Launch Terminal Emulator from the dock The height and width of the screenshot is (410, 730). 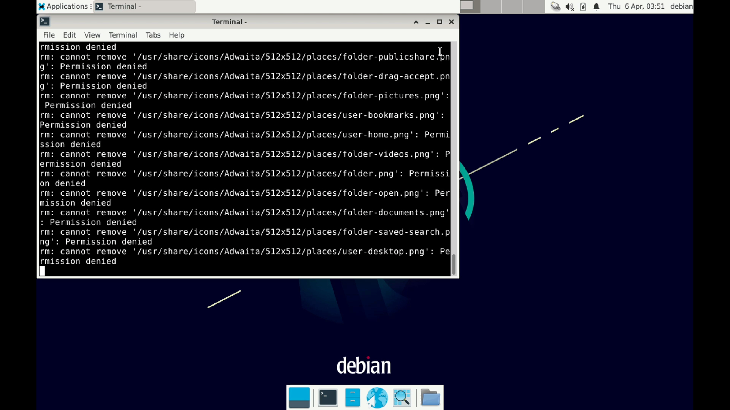tap(328, 397)
